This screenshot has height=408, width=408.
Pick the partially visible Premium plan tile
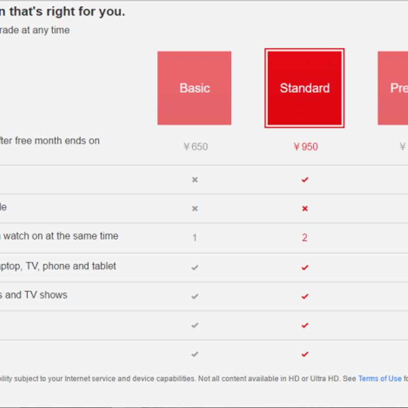[393, 88]
